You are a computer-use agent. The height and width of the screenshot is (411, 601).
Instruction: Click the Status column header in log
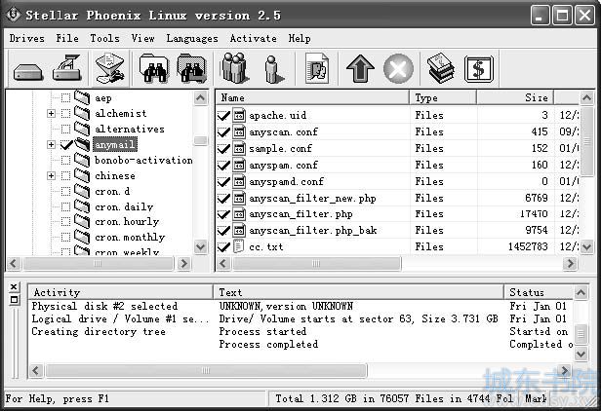coord(539,292)
